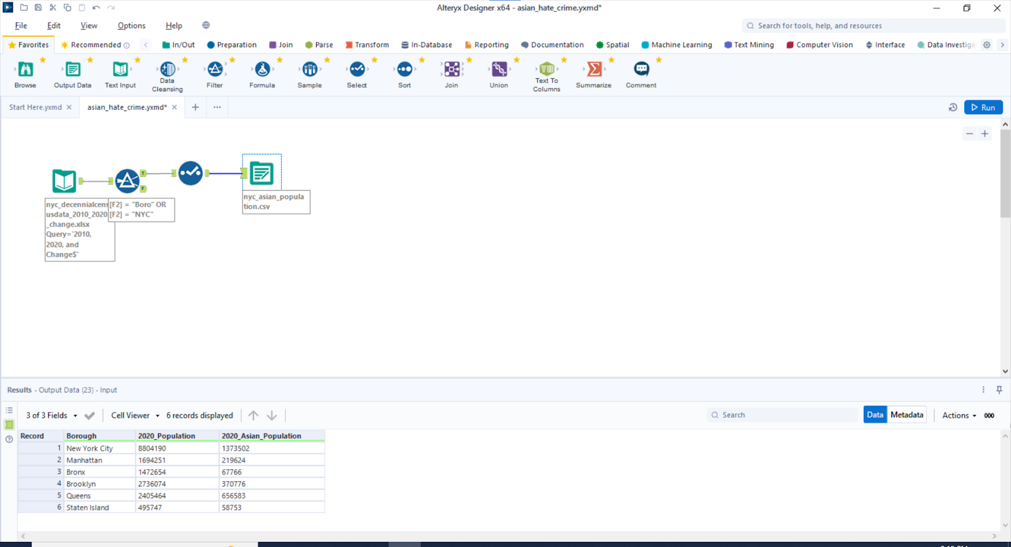Screen dimensions: 1011x547
Task: Click the undo icon in title bar
Action: pos(96,8)
